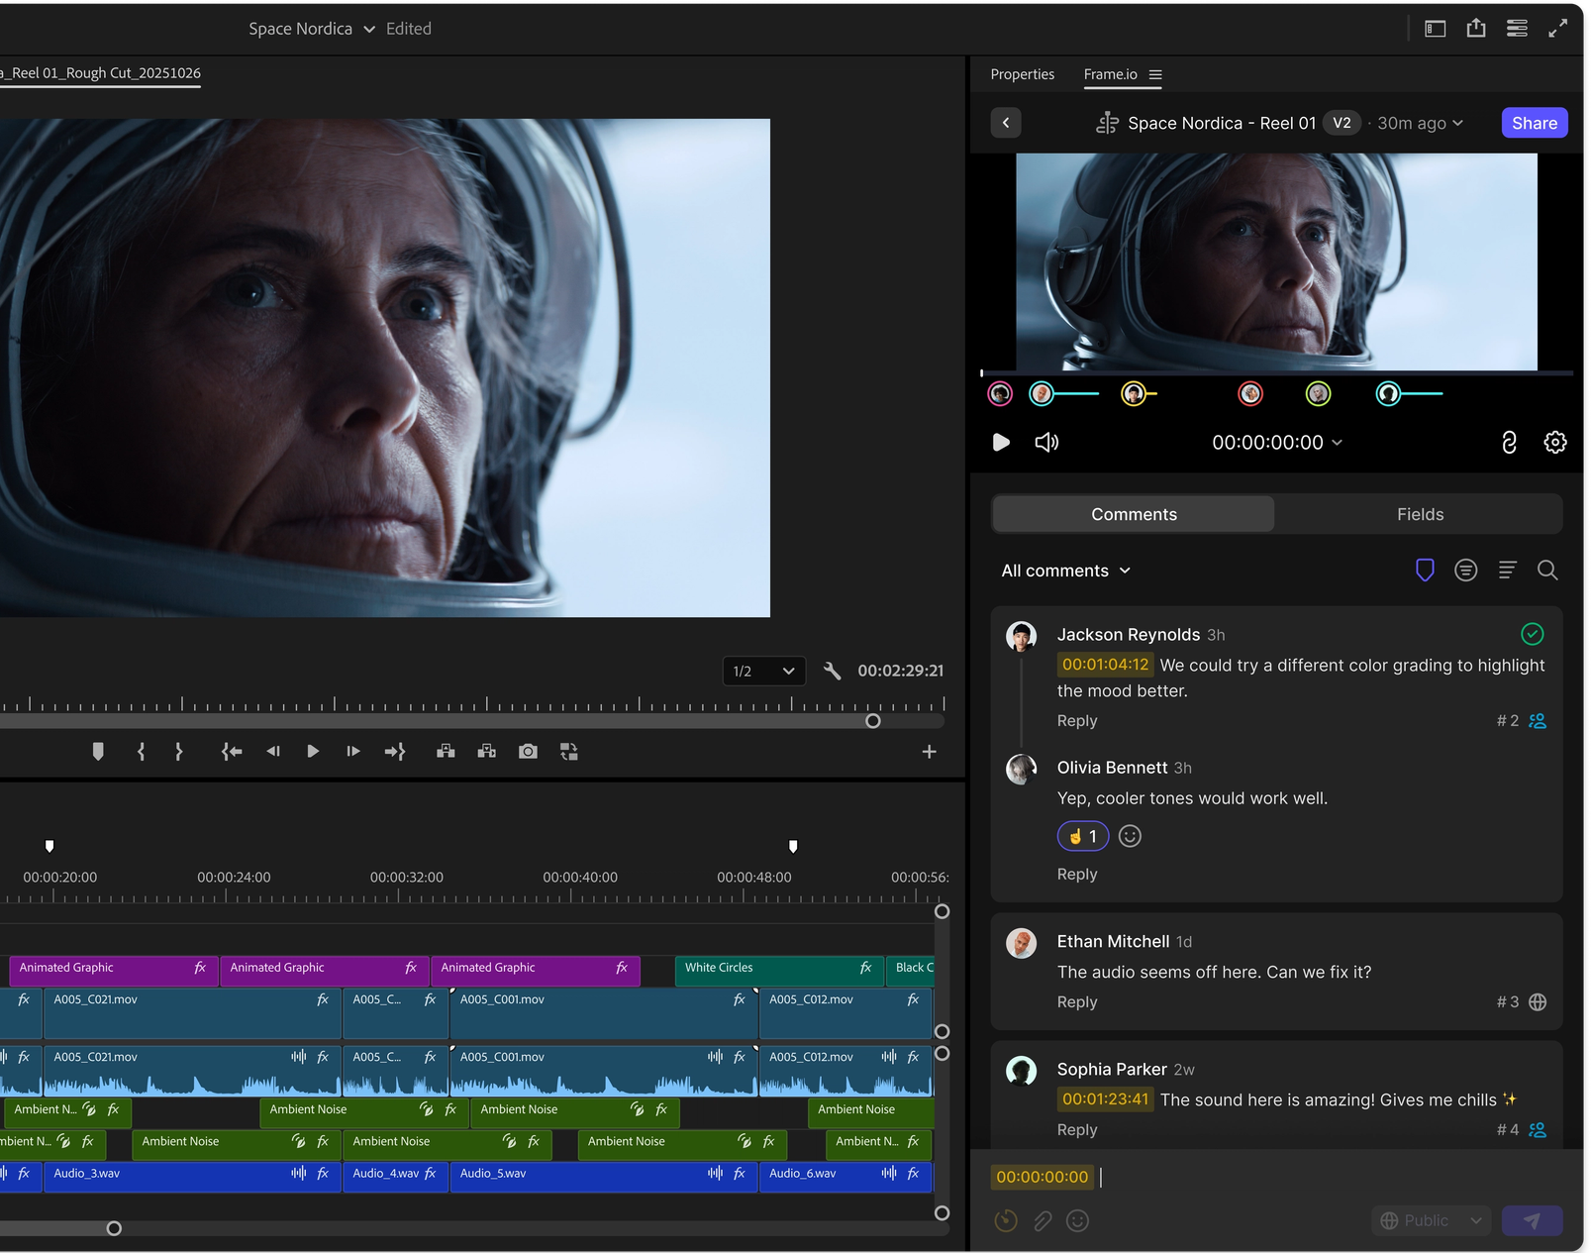This screenshot has width=1591, height=1253.
Task: Switch to the Properties panel tab
Action: click(1022, 74)
